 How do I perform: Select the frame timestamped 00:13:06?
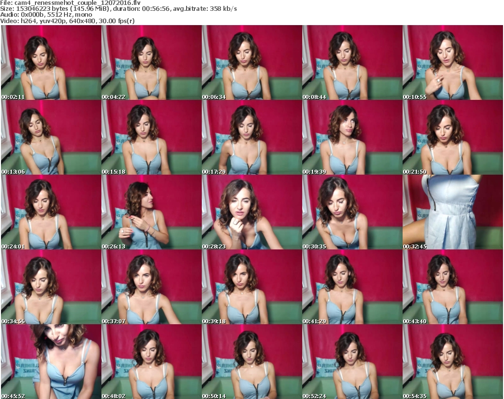(x=51, y=137)
